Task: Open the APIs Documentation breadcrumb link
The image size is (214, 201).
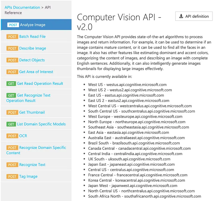Action: 22,7
